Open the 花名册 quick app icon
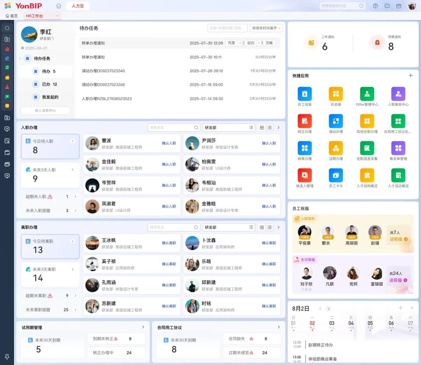421x365 pixels. click(x=336, y=94)
